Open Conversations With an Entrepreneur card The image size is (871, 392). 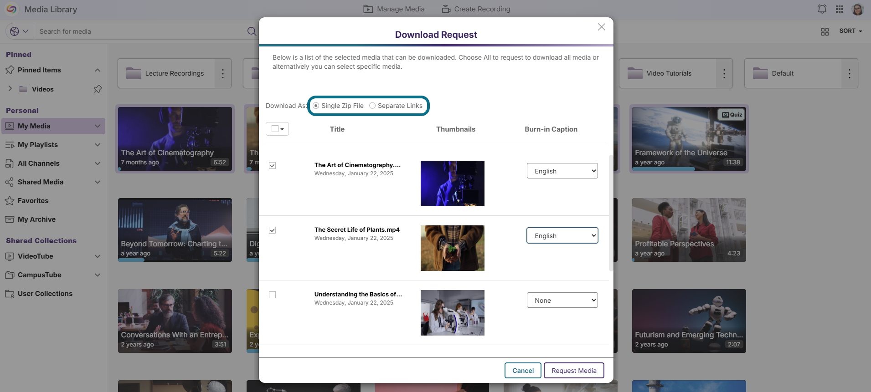coord(175,321)
